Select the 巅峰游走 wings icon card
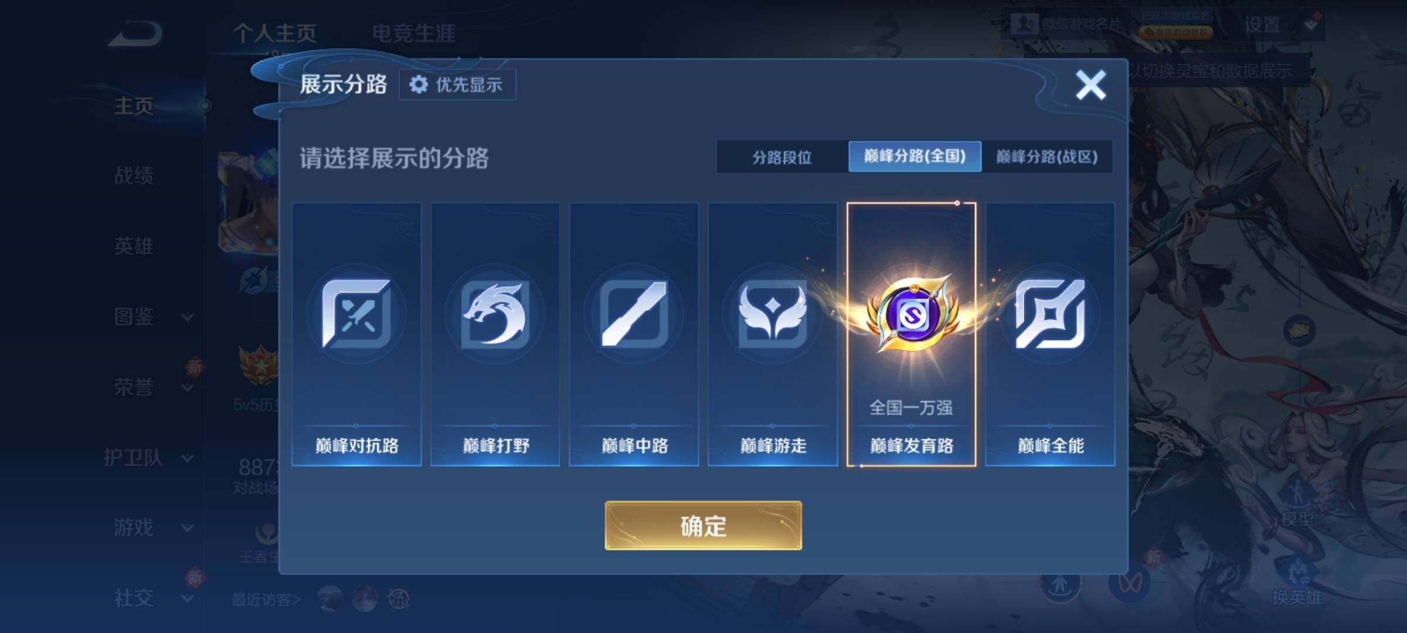1407x633 pixels. coord(773,334)
